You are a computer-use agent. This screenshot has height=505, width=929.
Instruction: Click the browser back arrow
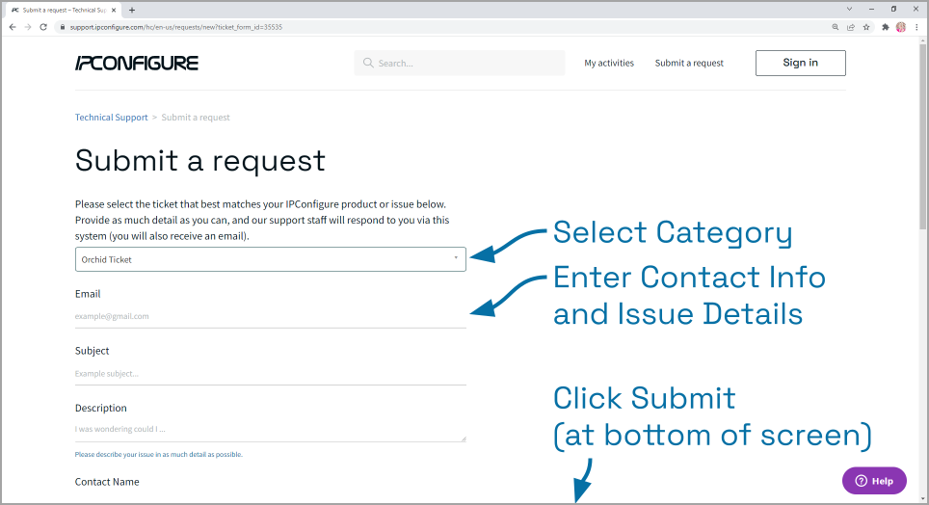click(12, 27)
